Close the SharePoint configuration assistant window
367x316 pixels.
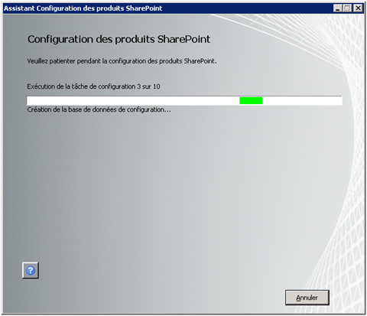(x=358, y=8)
